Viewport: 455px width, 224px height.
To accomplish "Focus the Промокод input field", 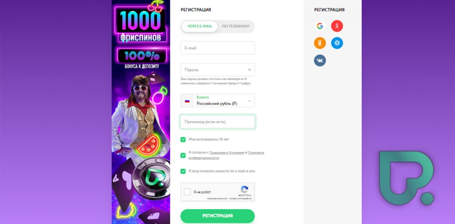I will tap(218, 122).
